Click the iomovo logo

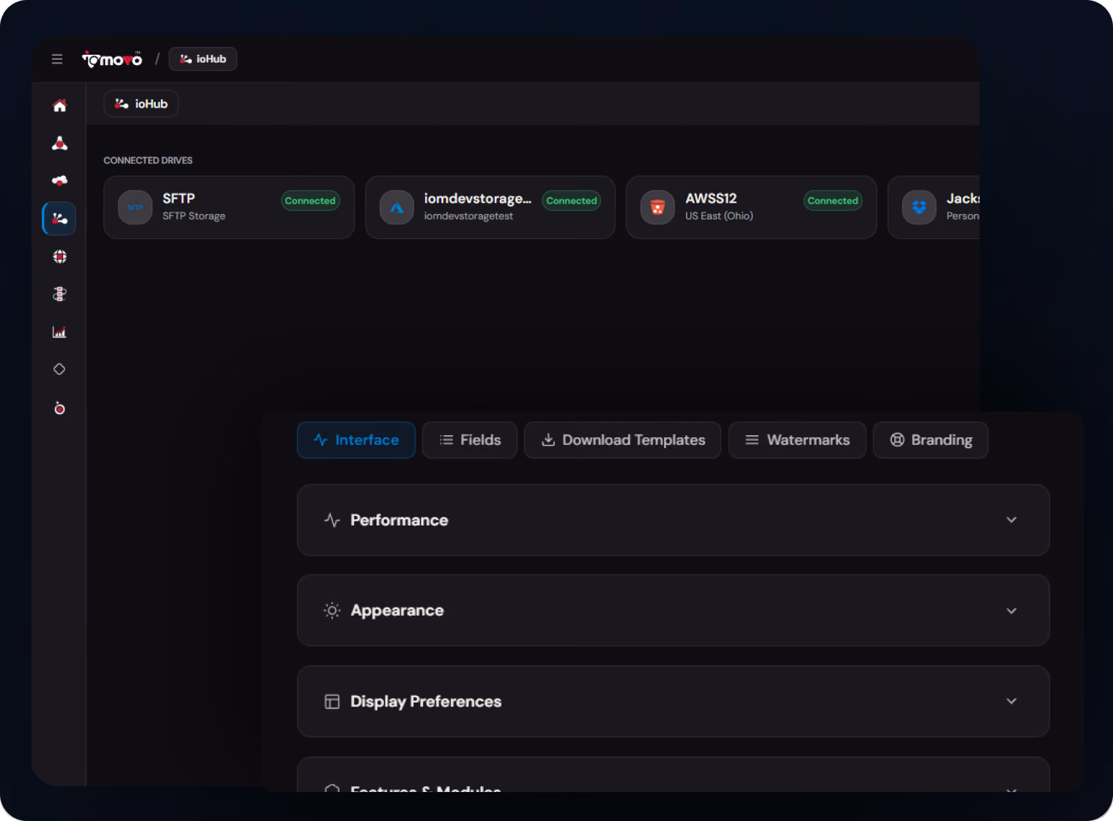(112, 59)
